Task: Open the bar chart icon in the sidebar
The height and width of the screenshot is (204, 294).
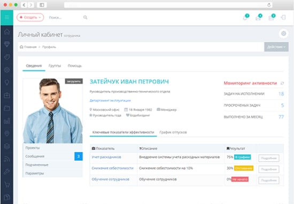Action: click(7, 121)
